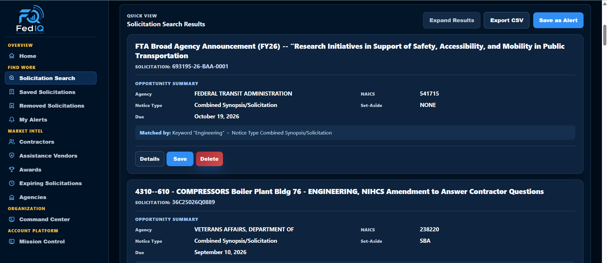The width and height of the screenshot is (607, 263).
Task: Click the FTA Broad Agency Announcement title
Action: tap(350, 51)
